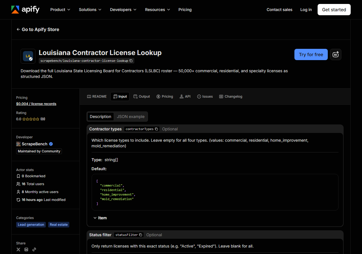Click the default value JSON code block
This screenshot has width=362, height=254.
pyautogui.click(x=215, y=192)
